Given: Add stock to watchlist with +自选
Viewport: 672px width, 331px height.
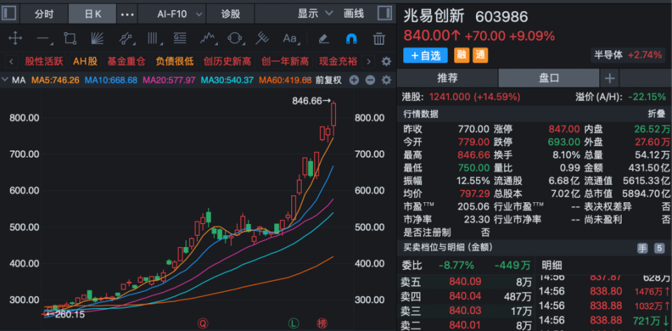Looking at the screenshot, I should 425,55.
